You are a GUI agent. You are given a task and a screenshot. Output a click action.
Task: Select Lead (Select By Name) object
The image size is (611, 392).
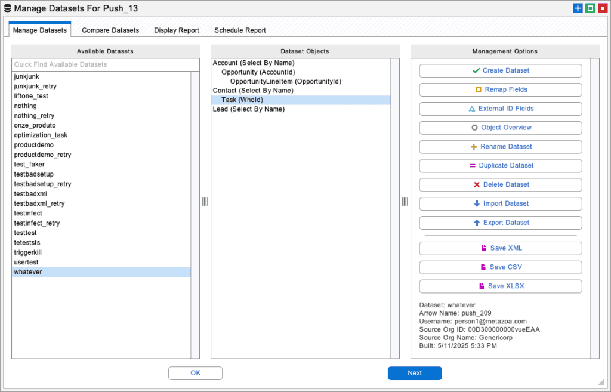click(x=301, y=109)
